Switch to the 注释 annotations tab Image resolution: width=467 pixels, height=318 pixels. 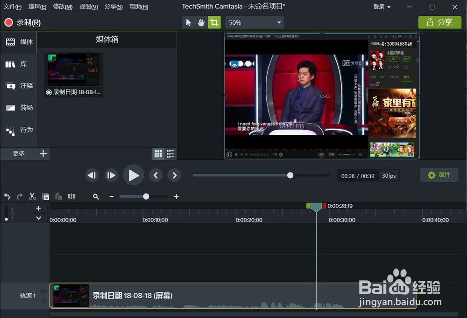[x=19, y=86]
